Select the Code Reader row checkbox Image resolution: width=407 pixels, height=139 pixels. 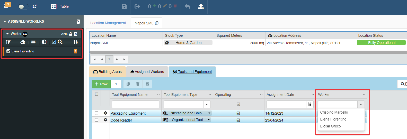(96, 120)
